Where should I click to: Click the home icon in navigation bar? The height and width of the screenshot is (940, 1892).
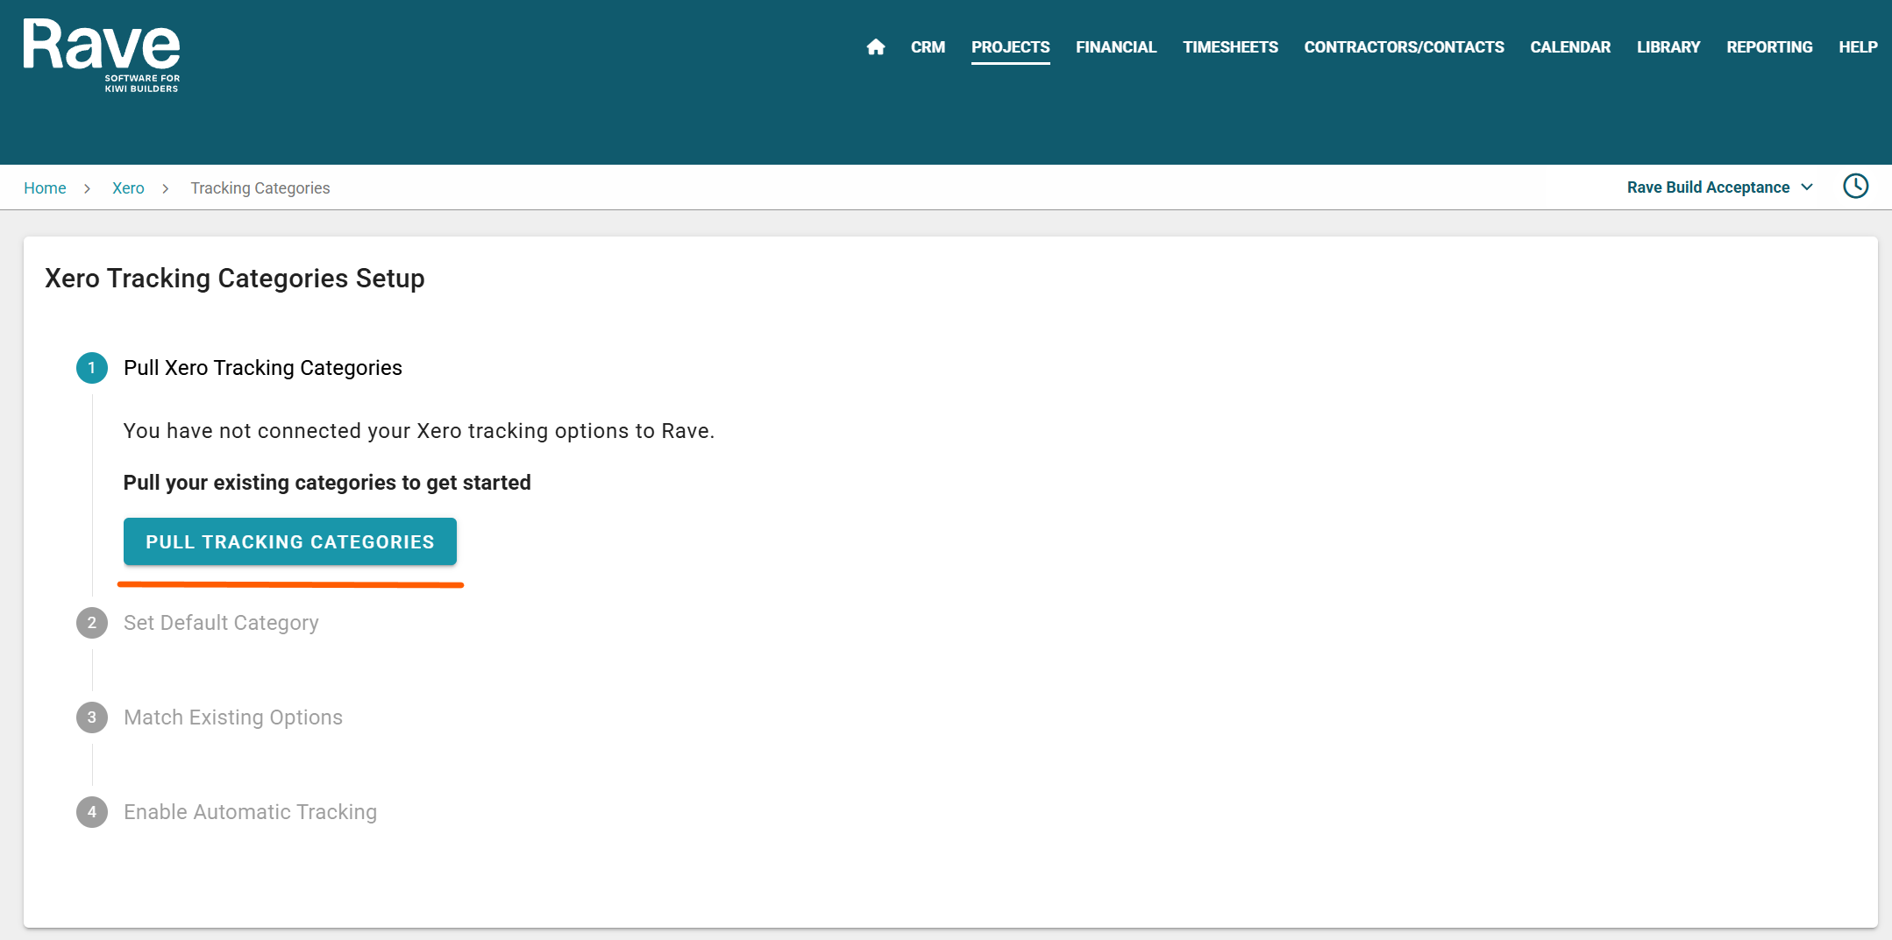(875, 47)
